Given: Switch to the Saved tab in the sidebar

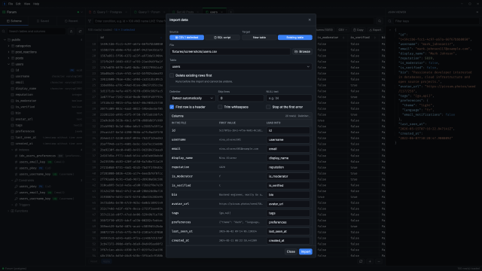Looking at the screenshot, I should (x=43, y=21).
